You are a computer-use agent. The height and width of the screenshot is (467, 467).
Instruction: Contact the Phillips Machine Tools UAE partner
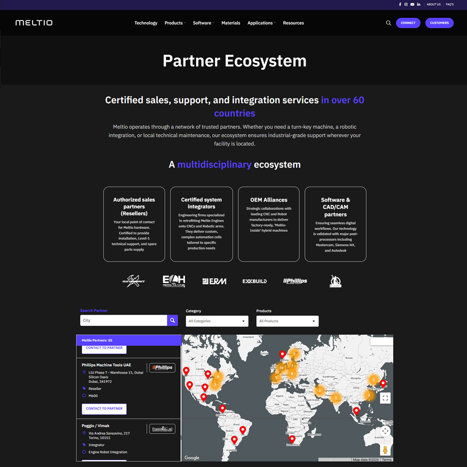click(x=104, y=409)
